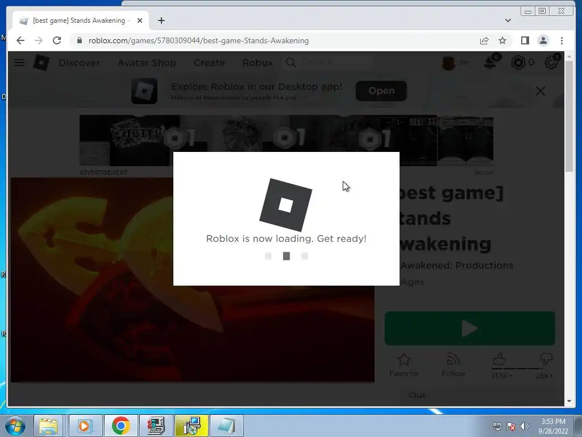Click the page vertical scrollbar thumb
The image size is (582, 437).
pyautogui.click(x=569, y=116)
